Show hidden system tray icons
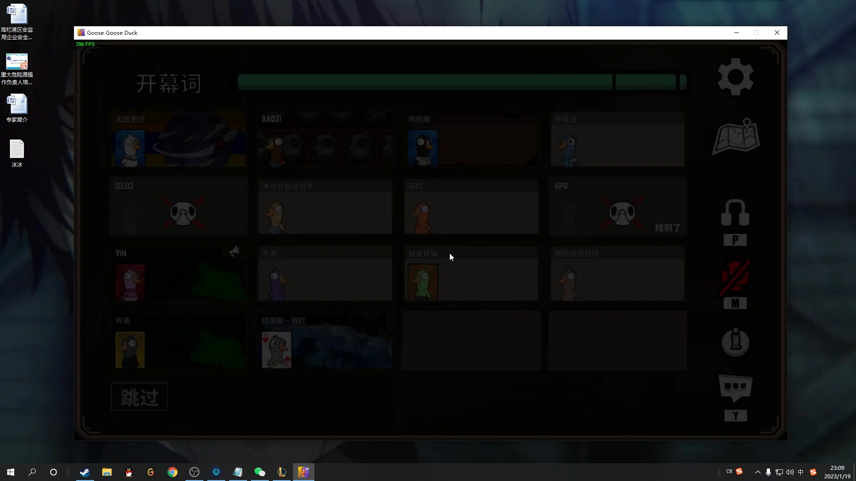This screenshot has width=856, height=481. pyautogui.click(x=757, y=472)
